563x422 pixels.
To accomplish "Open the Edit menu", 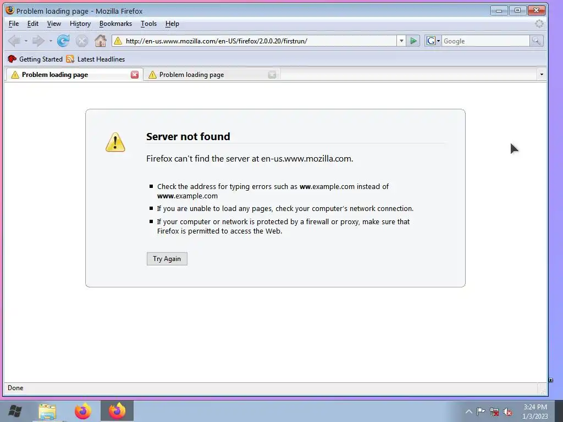I will tap(32, 24).
